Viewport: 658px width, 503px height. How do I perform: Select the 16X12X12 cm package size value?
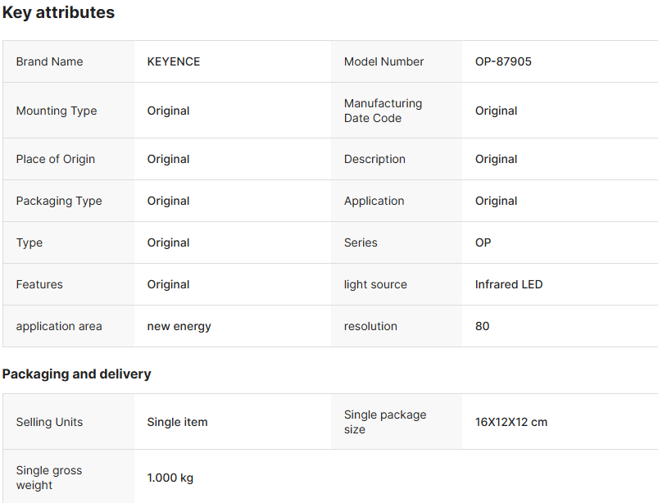pos(511,422)
